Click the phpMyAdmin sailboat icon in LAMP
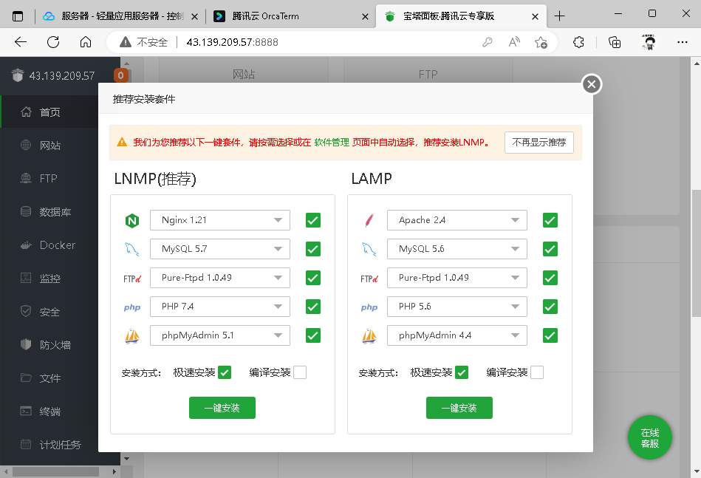Screen dimensions: 701x478 [369, 336]
